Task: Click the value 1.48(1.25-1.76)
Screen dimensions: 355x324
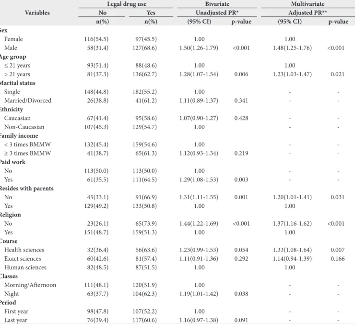Action: click(292, 48)
